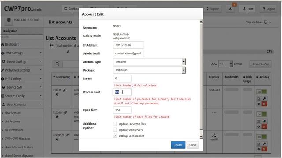This screenshot has width=282, height=158.
Task: Click the red delete icon for resell1
Action: 264,104
